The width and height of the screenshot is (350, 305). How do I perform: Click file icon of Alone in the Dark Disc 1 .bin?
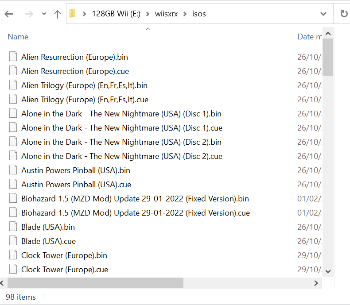pos(13,113)
